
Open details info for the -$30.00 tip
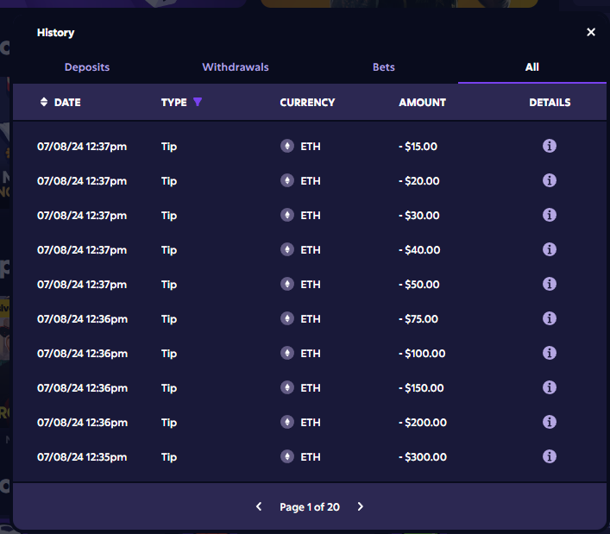[550, 215]
